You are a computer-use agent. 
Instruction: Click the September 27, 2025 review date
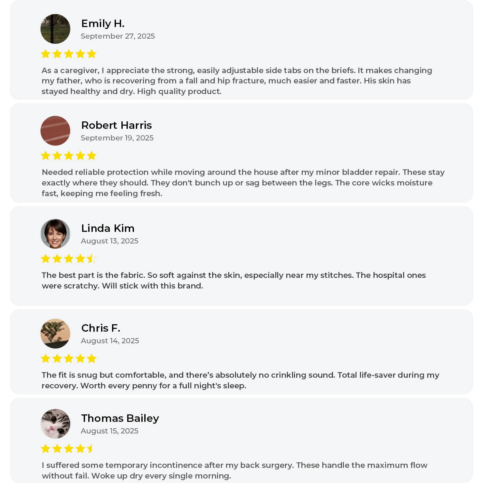(x=118, y=36)
